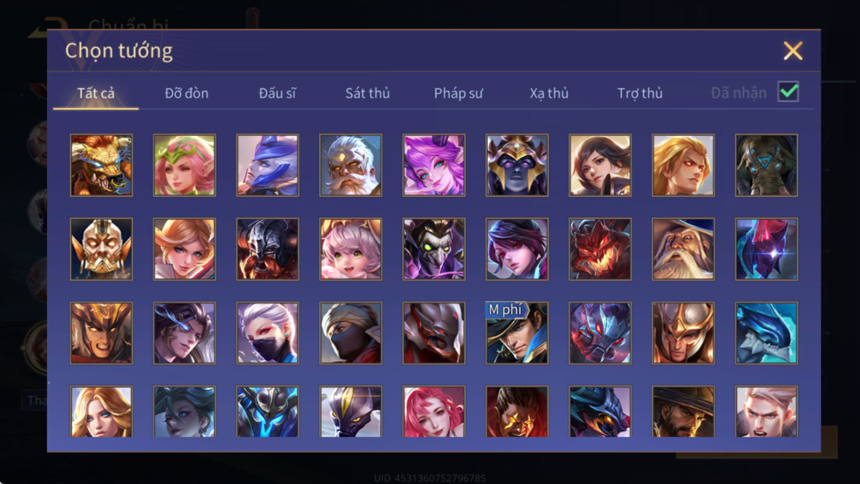The height and width of the screenshot is (484, 860).
Task: Pick the white-bearded old man hero
Action: pyautogui.click(x=351, y=165)
